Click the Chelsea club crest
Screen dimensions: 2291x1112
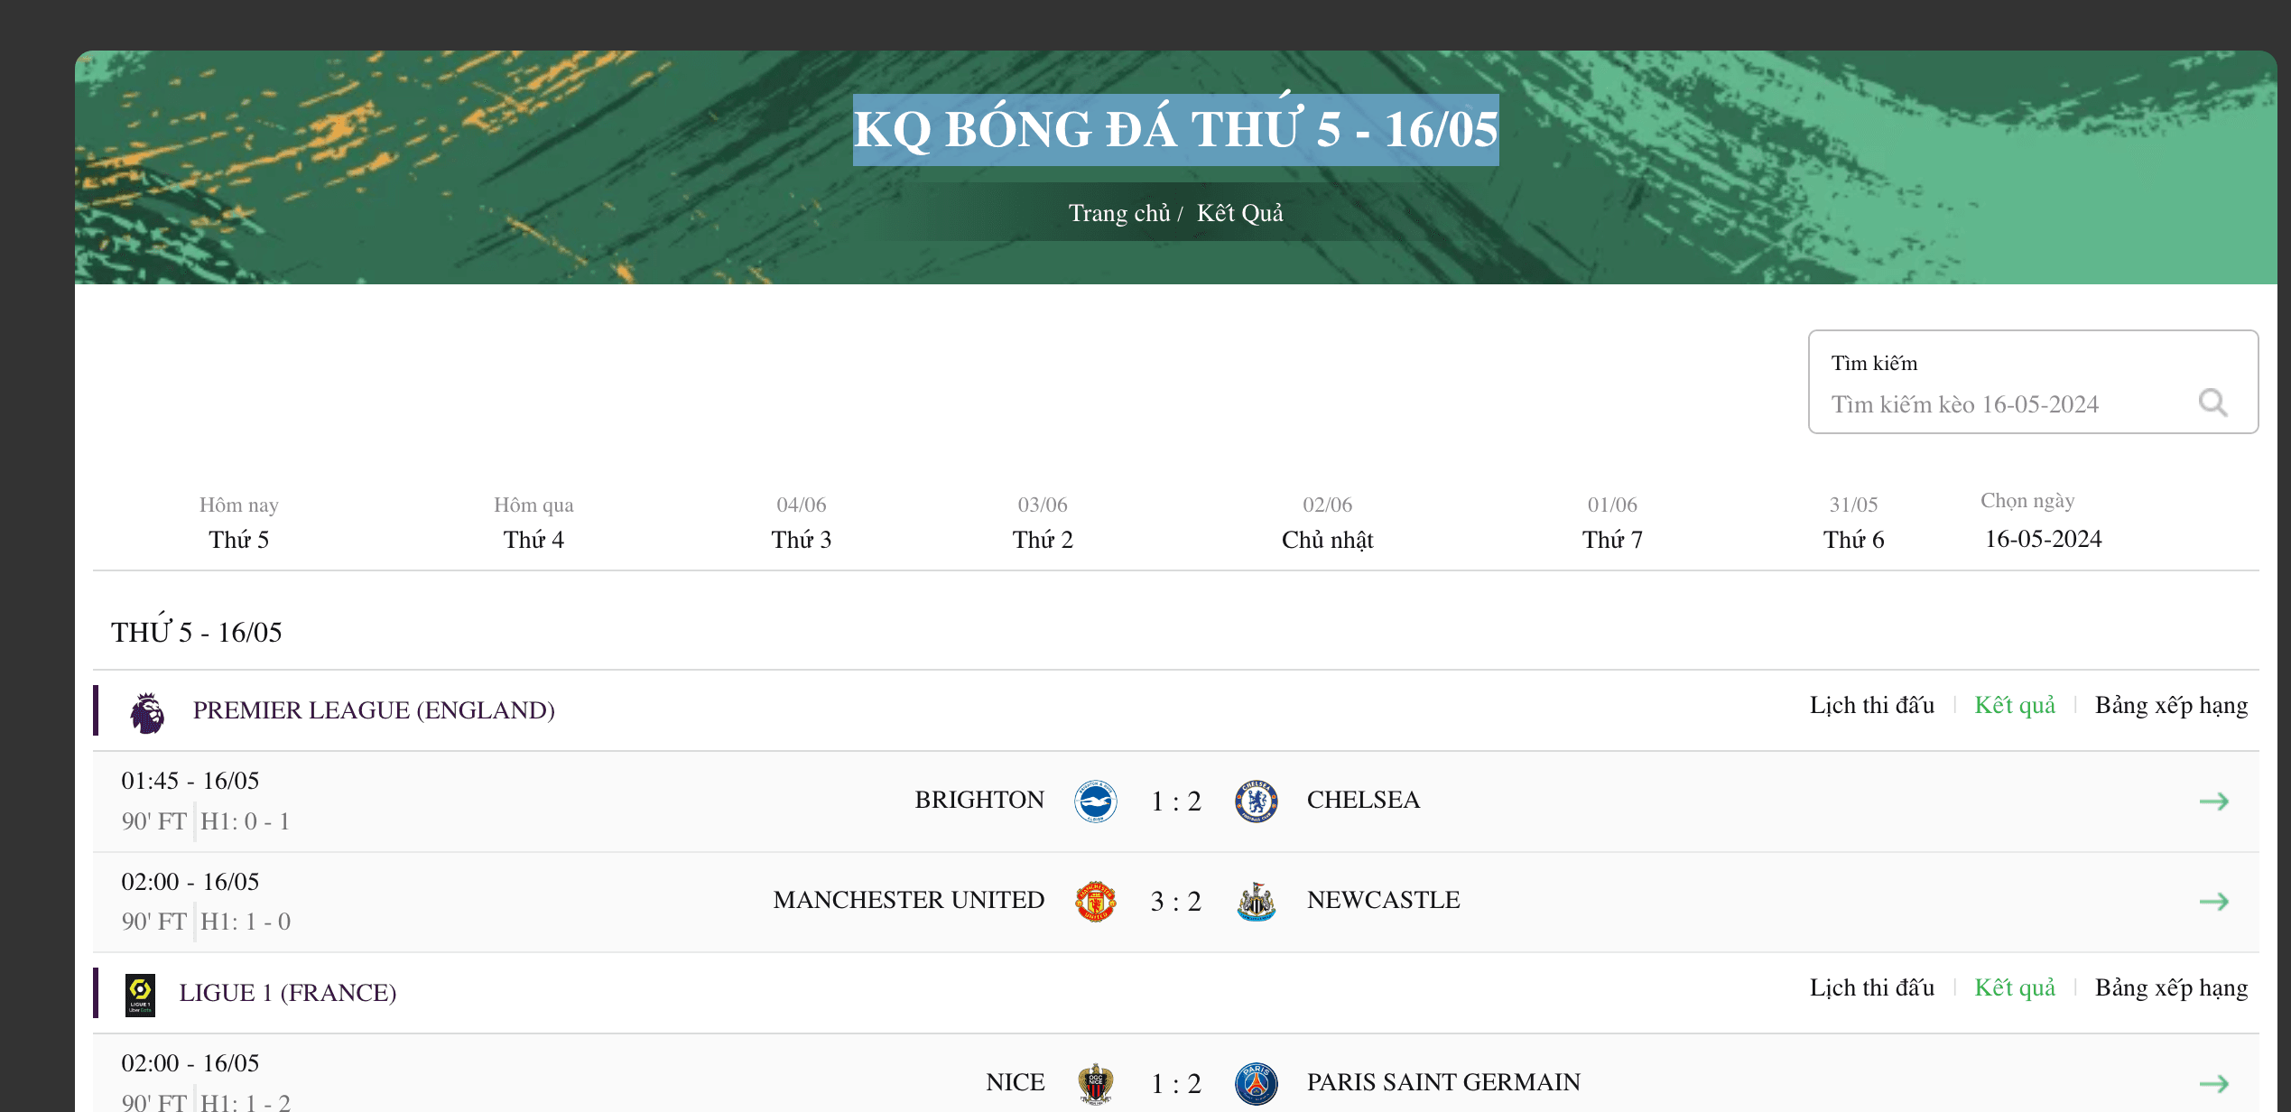[x=1256, y=801]
